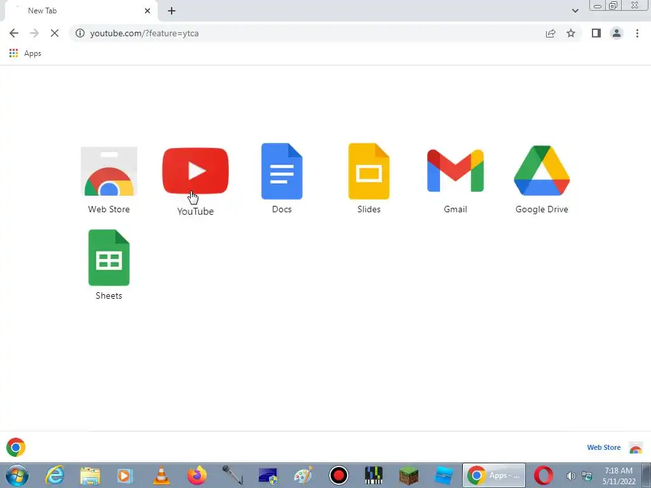Open the Web Store app icon

click(x=109, y=172)
